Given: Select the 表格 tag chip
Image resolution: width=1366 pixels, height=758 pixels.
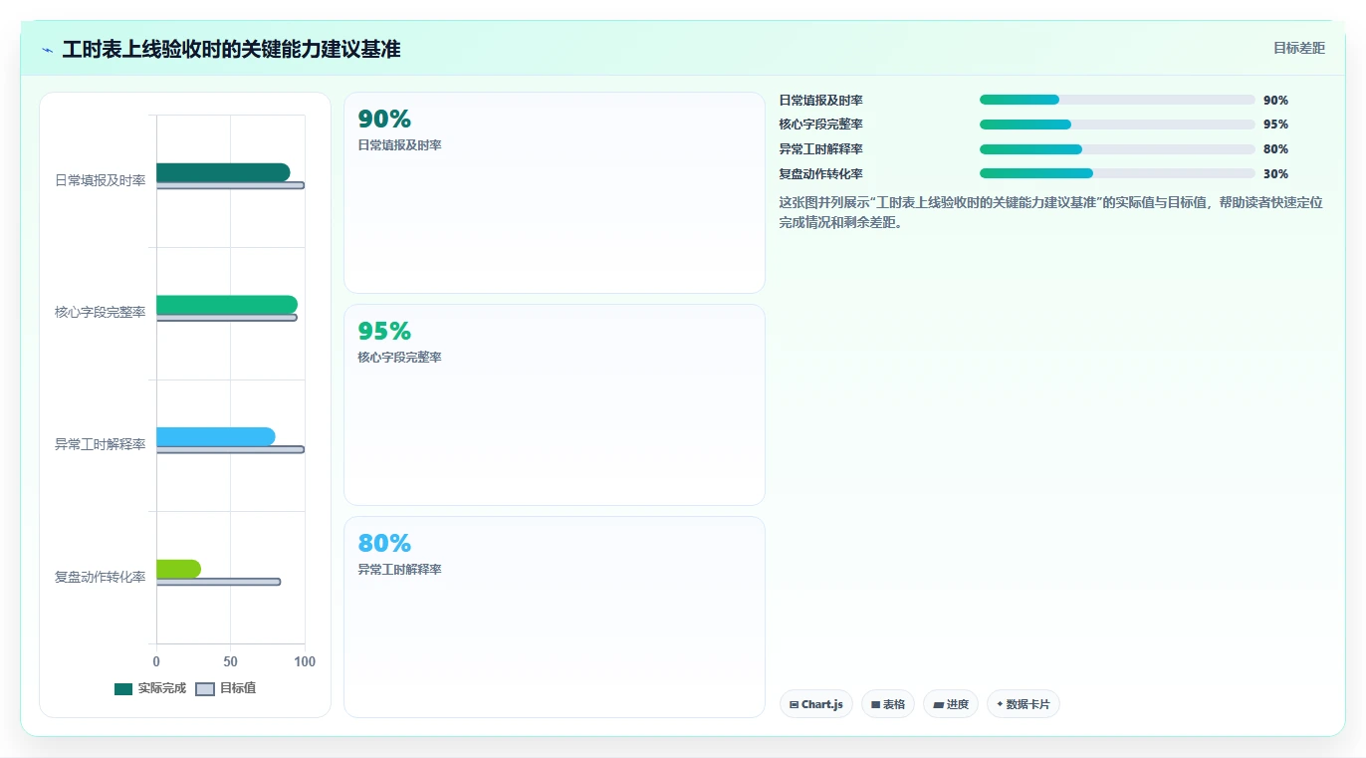Looking at the screenshot, I should (x=888, y=704).
